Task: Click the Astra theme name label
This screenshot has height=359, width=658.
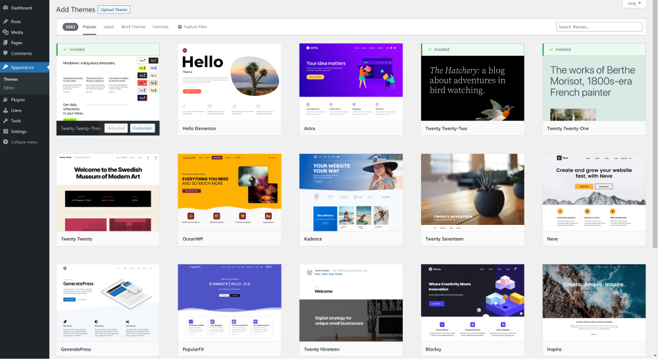Action: click(309, 128)
